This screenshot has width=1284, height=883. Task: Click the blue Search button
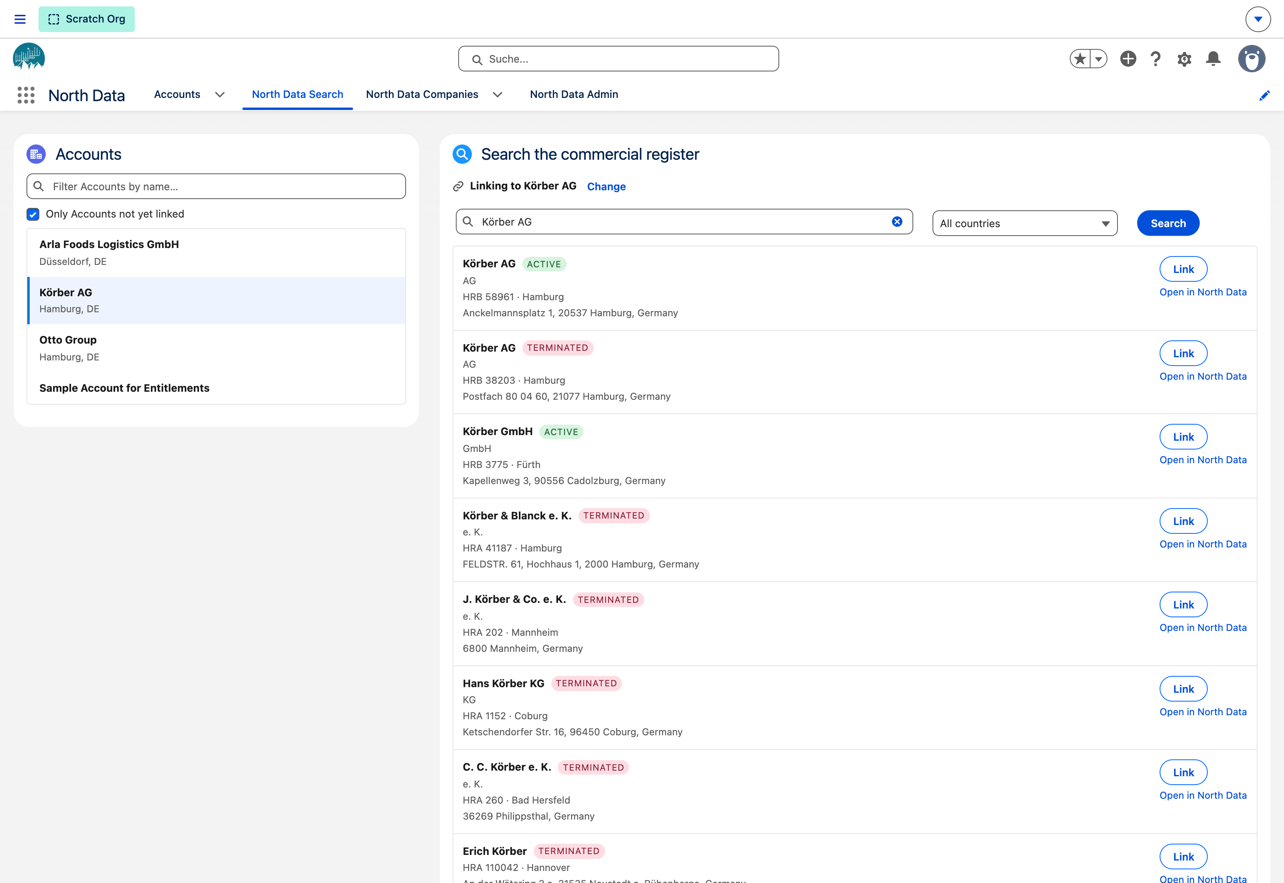[x=1168, y=224]
